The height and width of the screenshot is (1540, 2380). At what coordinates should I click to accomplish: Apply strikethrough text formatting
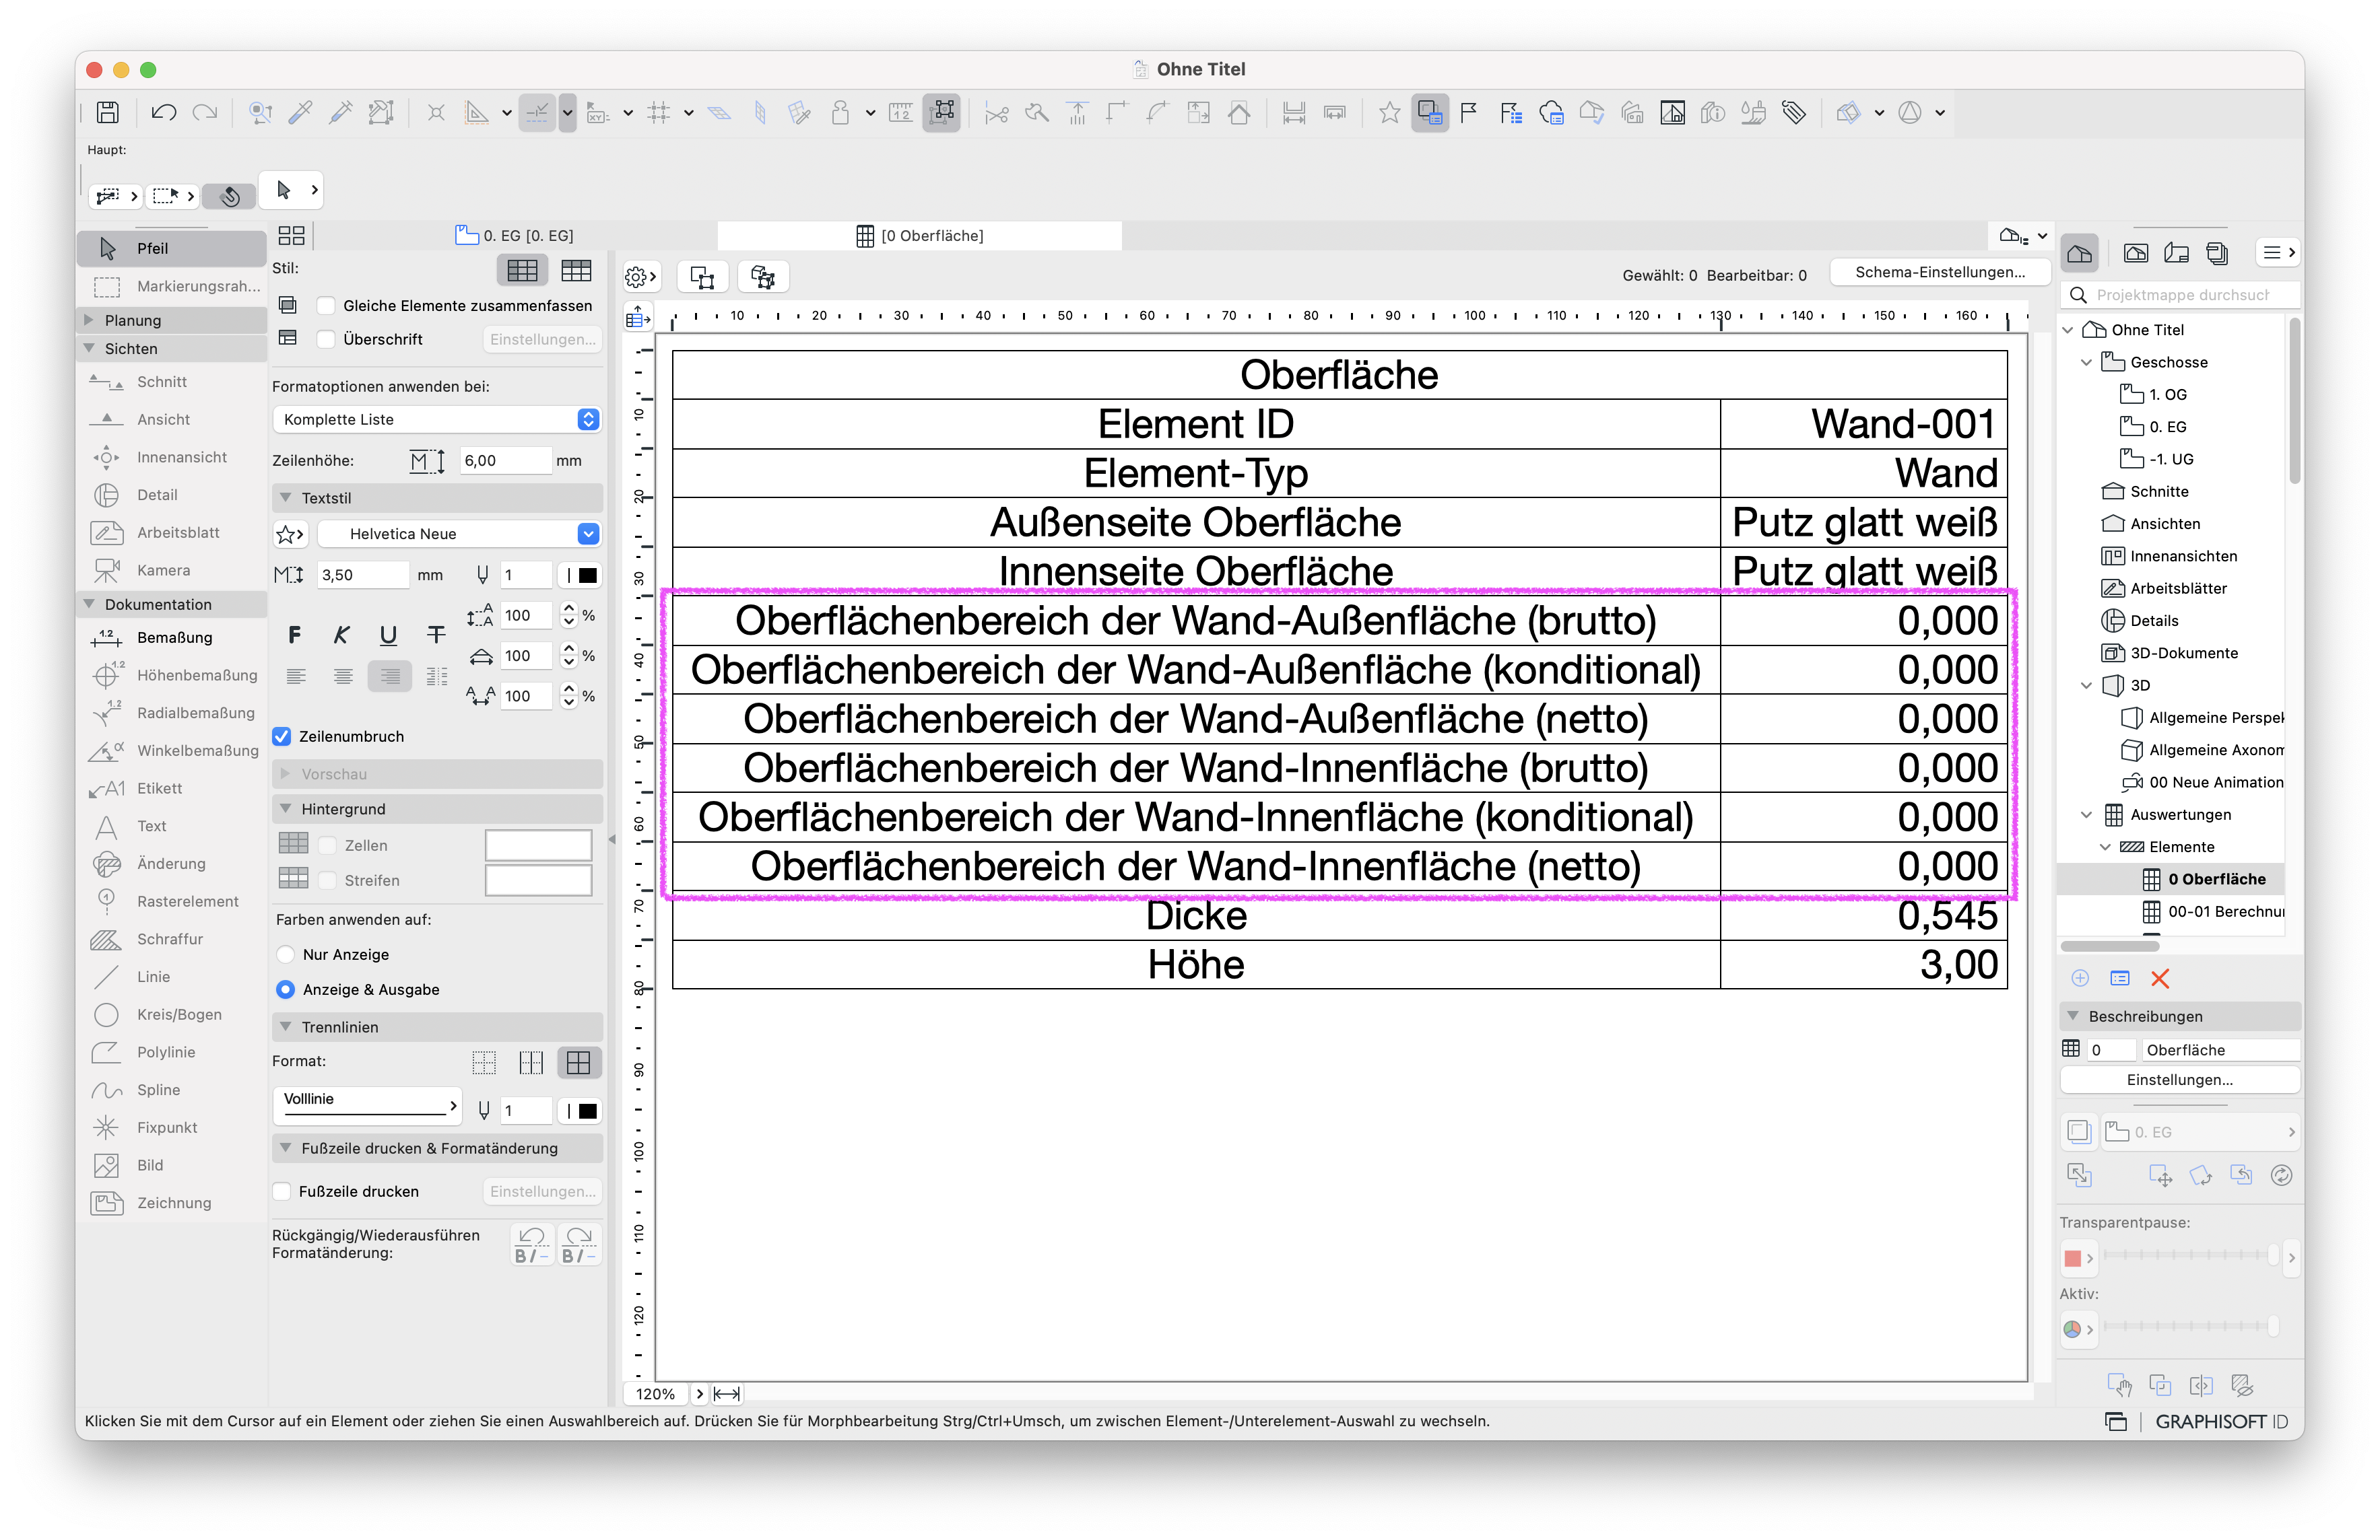point(436,635)
